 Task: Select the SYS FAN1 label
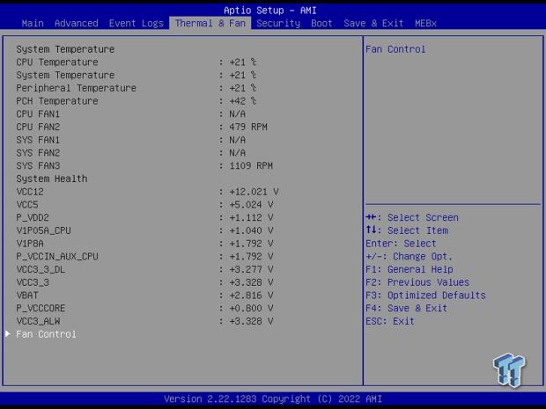(38, 140)
